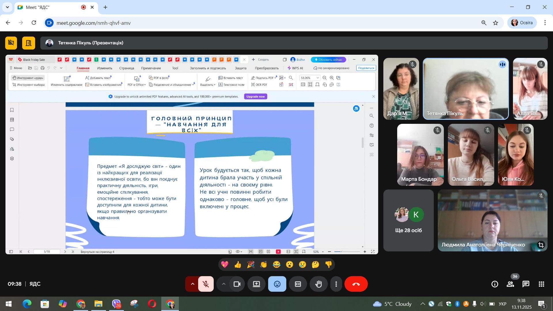Expand video settings arrow beside camera
Screen dimensions: 553x311
(224, 284)
